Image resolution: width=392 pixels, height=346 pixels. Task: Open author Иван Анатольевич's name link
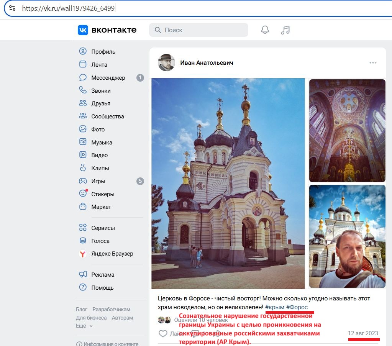[x=207, y=63]
